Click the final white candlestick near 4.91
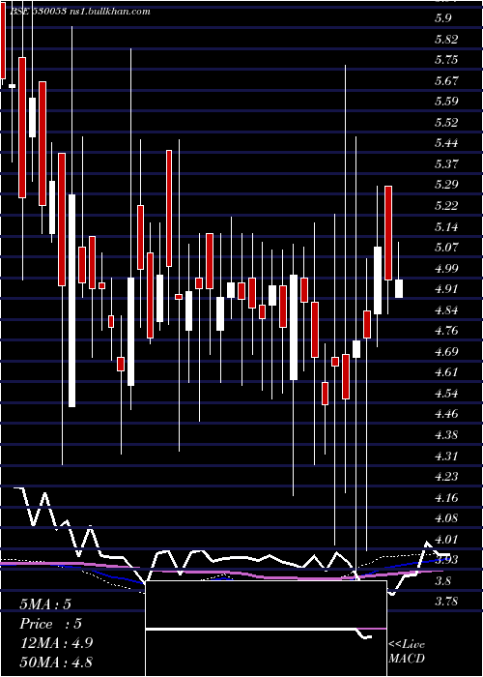Image resolution: width=483 pixels, height=677 pixels. (399, 288)
